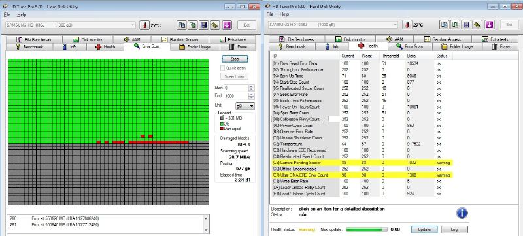The height and width of the screenshot is (236, 523).
Task: Click thermometer temperature icon in Health window
Action: 407,25
